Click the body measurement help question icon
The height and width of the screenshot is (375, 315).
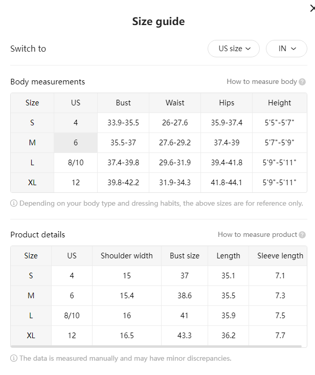(302, 82)
